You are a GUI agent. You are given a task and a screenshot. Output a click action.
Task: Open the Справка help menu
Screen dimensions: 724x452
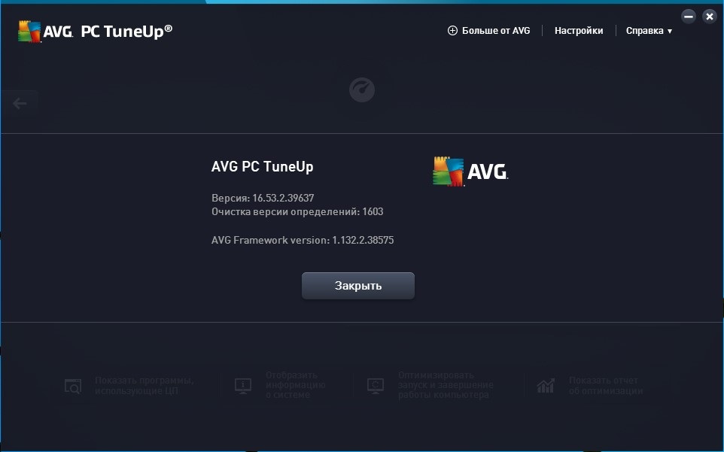tap(649, 30)
